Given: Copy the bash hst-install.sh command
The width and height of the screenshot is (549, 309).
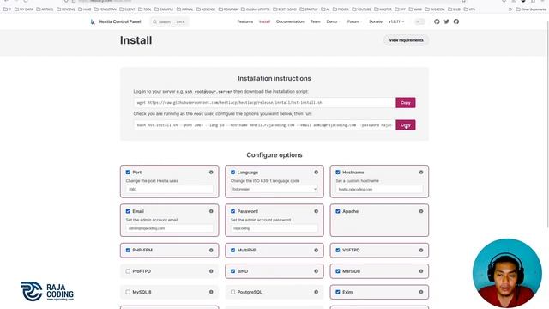Looking at the screenshot, I should tap(406, 125).
